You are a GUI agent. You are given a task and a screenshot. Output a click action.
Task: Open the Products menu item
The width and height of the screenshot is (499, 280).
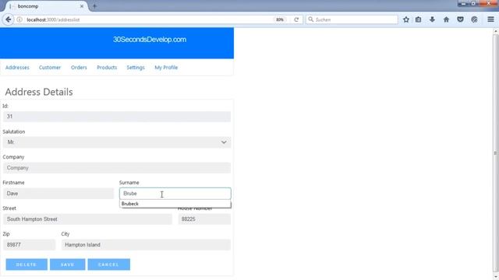click(x=107, y=68)
